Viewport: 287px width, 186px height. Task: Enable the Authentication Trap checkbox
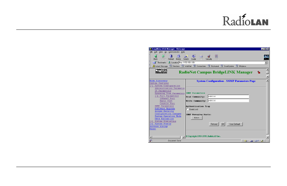pyautogui.click(x=187, y=109)
